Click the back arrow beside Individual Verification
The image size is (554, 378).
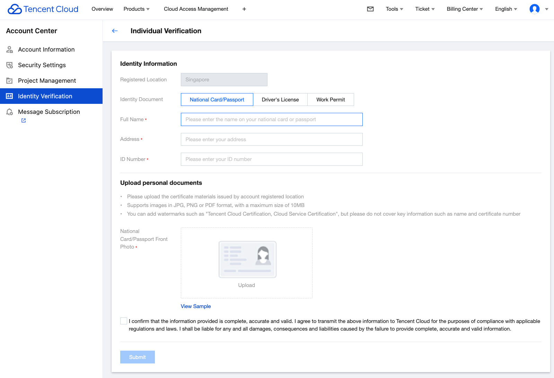pyautogui.click(x=115, y=31)
